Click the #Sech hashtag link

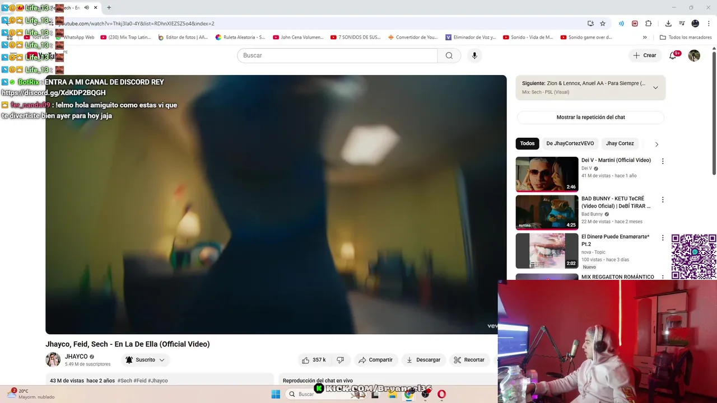pyautogui.click(x=124, y=381)
